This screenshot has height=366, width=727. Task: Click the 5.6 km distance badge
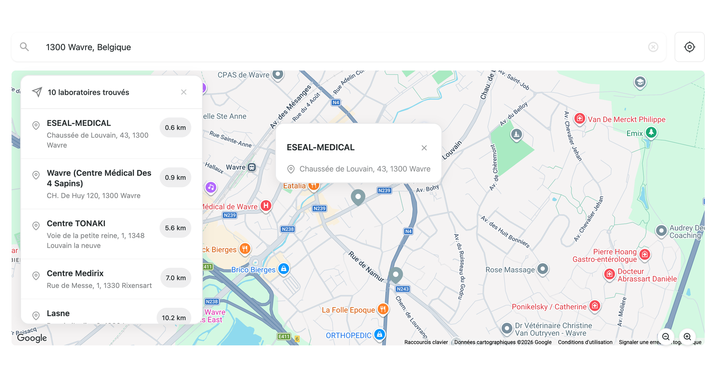(175, 228)
